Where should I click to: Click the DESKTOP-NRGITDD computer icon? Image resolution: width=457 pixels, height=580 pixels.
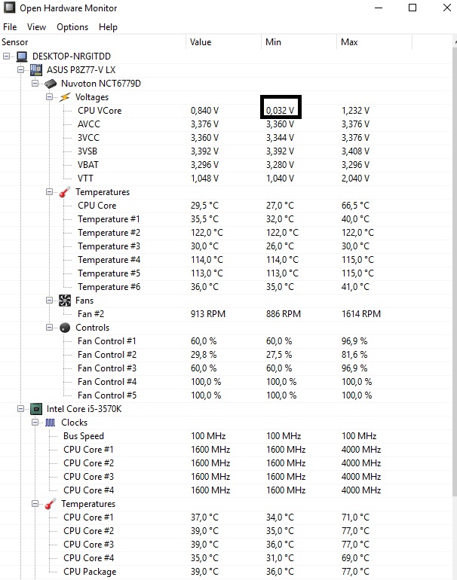(20, 56)
